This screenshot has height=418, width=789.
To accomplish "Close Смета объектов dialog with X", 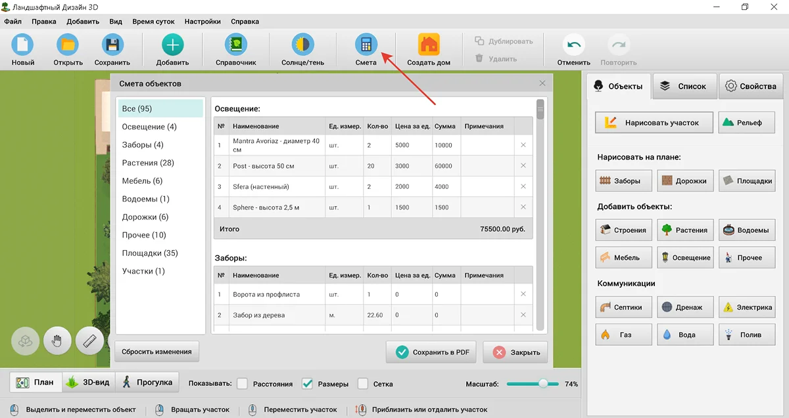I will (542, 83).
